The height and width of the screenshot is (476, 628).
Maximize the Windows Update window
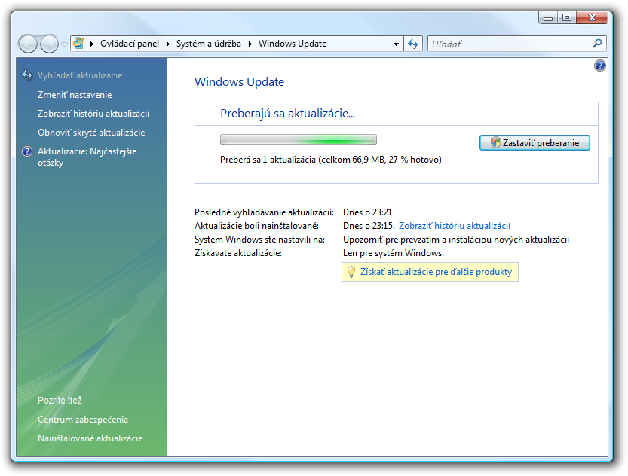coord(567,17)
